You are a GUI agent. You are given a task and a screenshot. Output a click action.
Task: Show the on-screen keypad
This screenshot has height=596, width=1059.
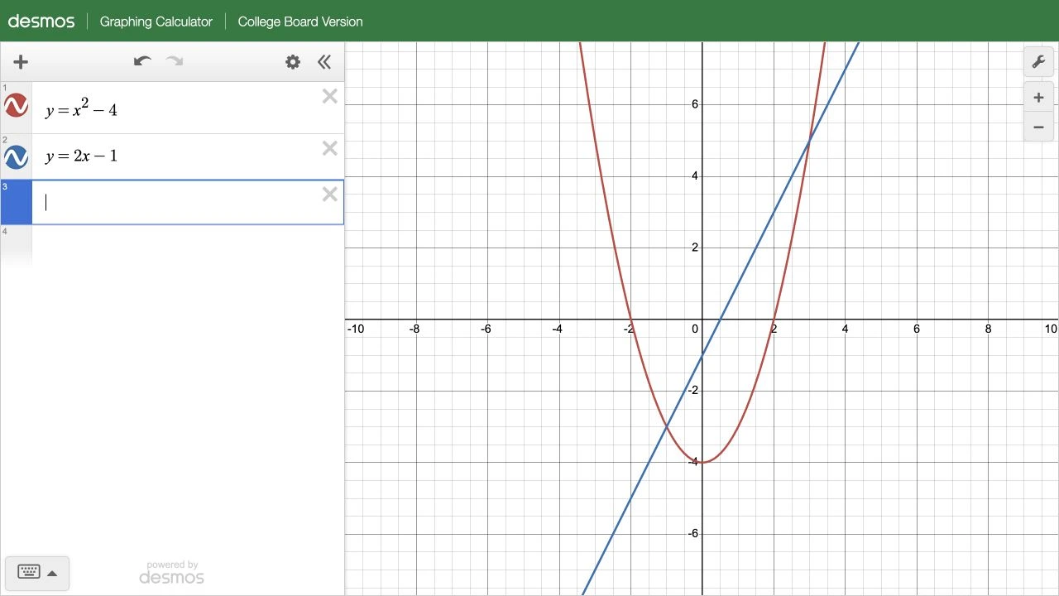click(37, 573)
